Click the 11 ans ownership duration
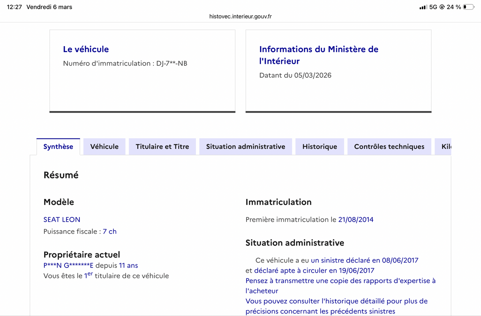Viewport: 481px width, 316px height. (x=128, y=265)
